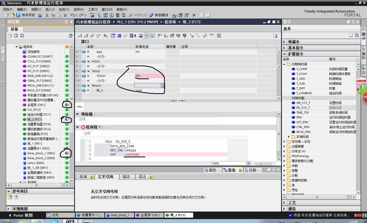This screenshot has height=223, width=367.
Task: Click the Print icon in main toolbar
Action: 40,15
